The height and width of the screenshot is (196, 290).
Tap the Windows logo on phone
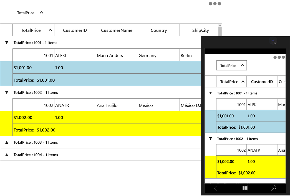pos(245,188)
